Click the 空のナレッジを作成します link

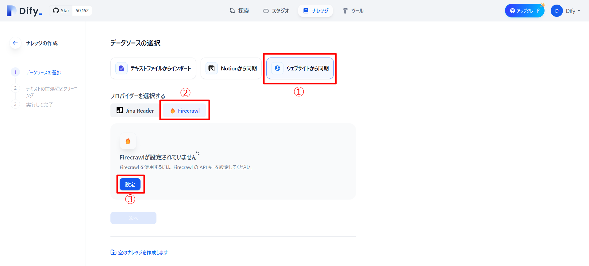tap(139, 253)
